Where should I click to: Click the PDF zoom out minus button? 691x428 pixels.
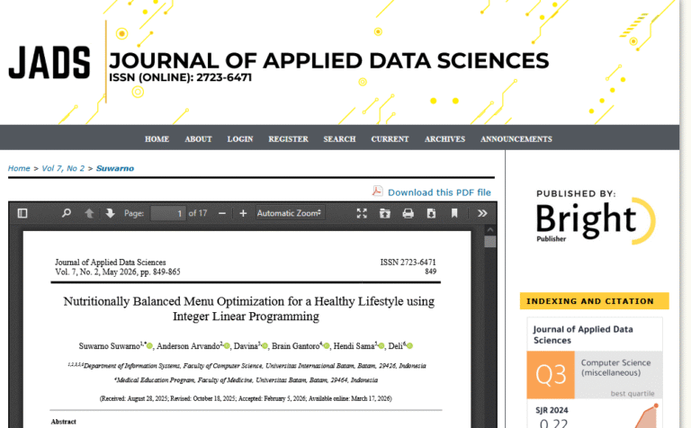[x=223, y=213]
